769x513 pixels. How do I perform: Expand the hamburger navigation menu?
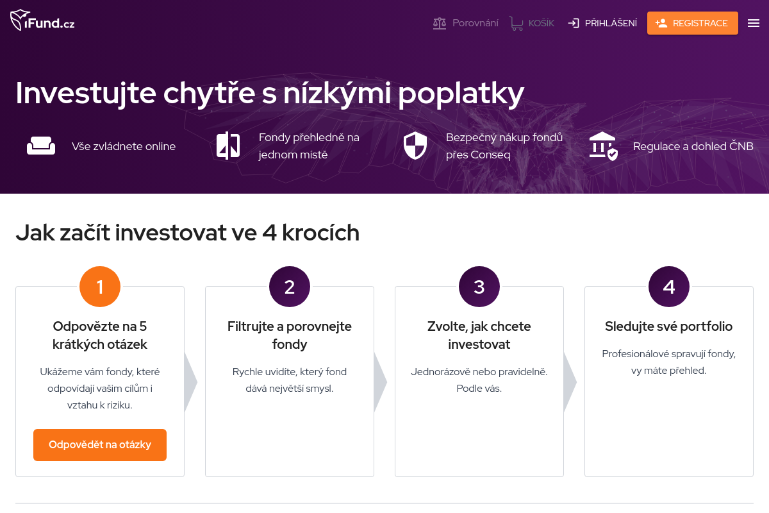point(754,22)
